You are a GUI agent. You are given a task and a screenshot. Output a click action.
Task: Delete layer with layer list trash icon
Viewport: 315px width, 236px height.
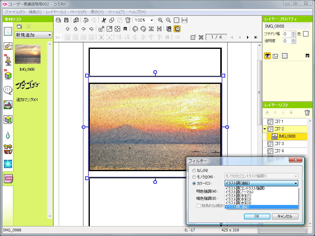[307, 112]
